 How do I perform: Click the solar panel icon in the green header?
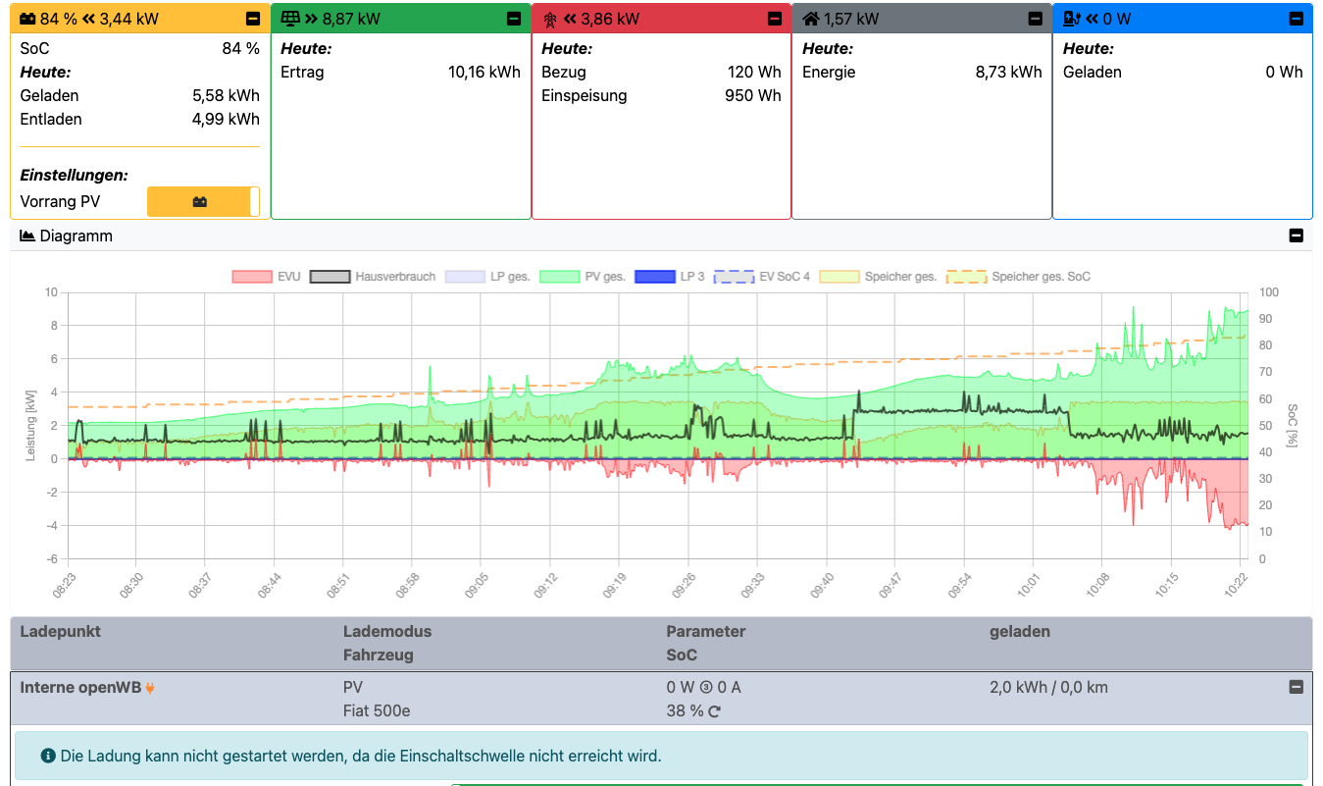(289, 20)
